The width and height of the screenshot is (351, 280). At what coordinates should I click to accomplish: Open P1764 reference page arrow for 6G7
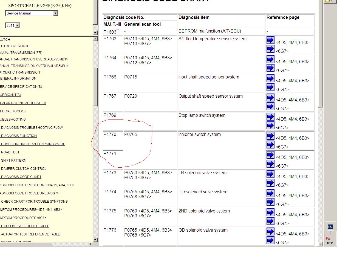(x=270, y=68)
